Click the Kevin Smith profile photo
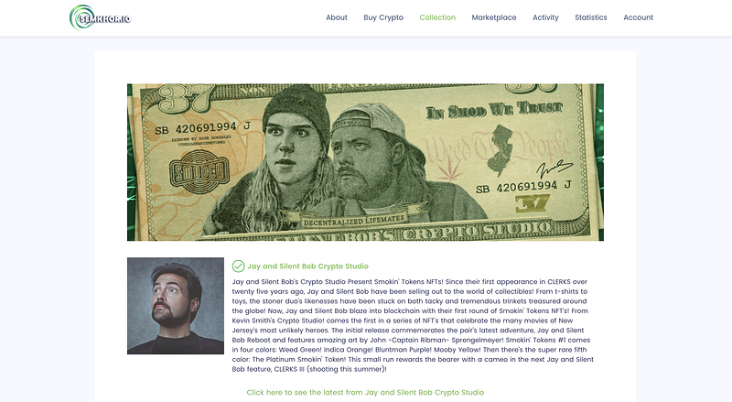 pyautogui.click(x=176, y=306)
